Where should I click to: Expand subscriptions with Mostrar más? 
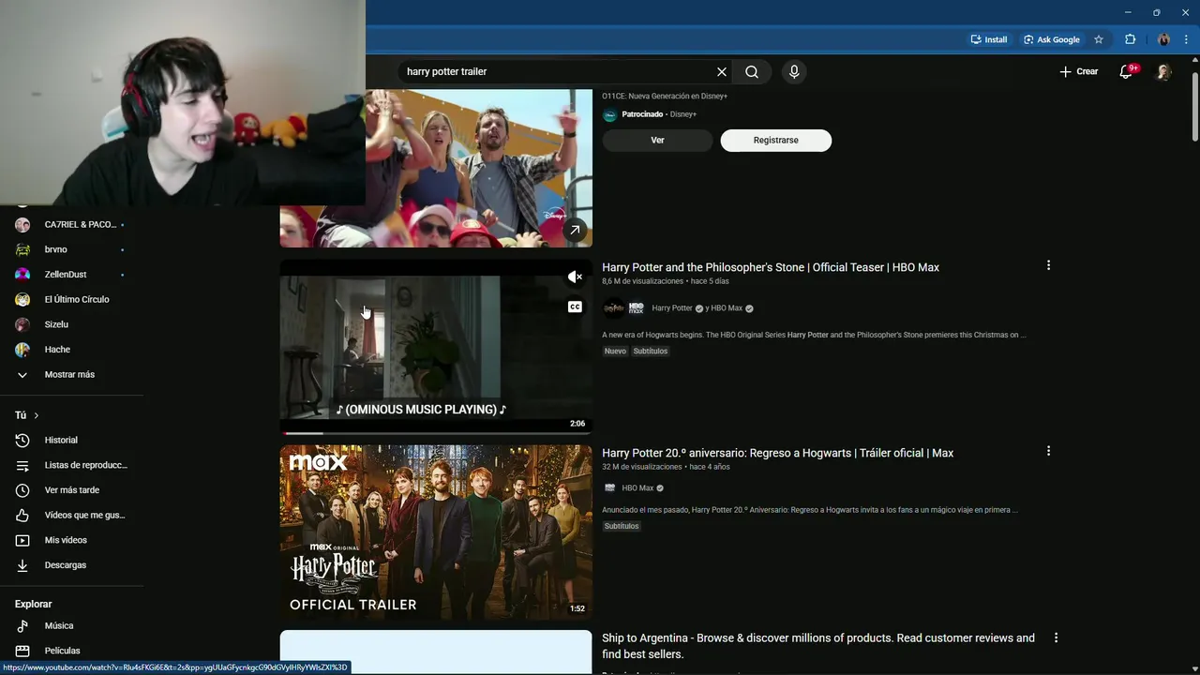[71, 374]
